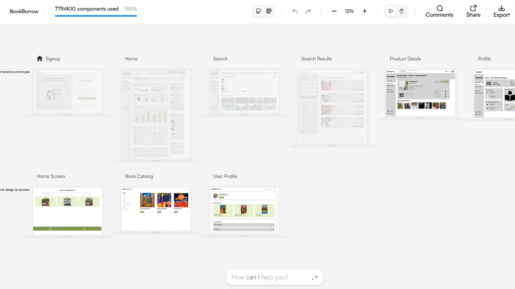Screen dimensions: 515x289
Task: Switch to wireframe view mode icon
Action: pyautogui.click(x=269, y=11)
